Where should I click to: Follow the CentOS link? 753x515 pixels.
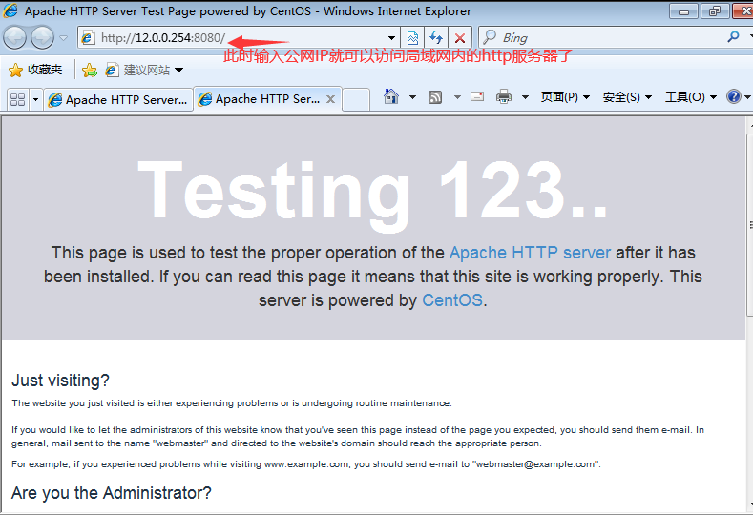tap(452, 300)
